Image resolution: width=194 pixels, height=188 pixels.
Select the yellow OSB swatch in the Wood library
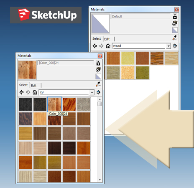(128, 58)
